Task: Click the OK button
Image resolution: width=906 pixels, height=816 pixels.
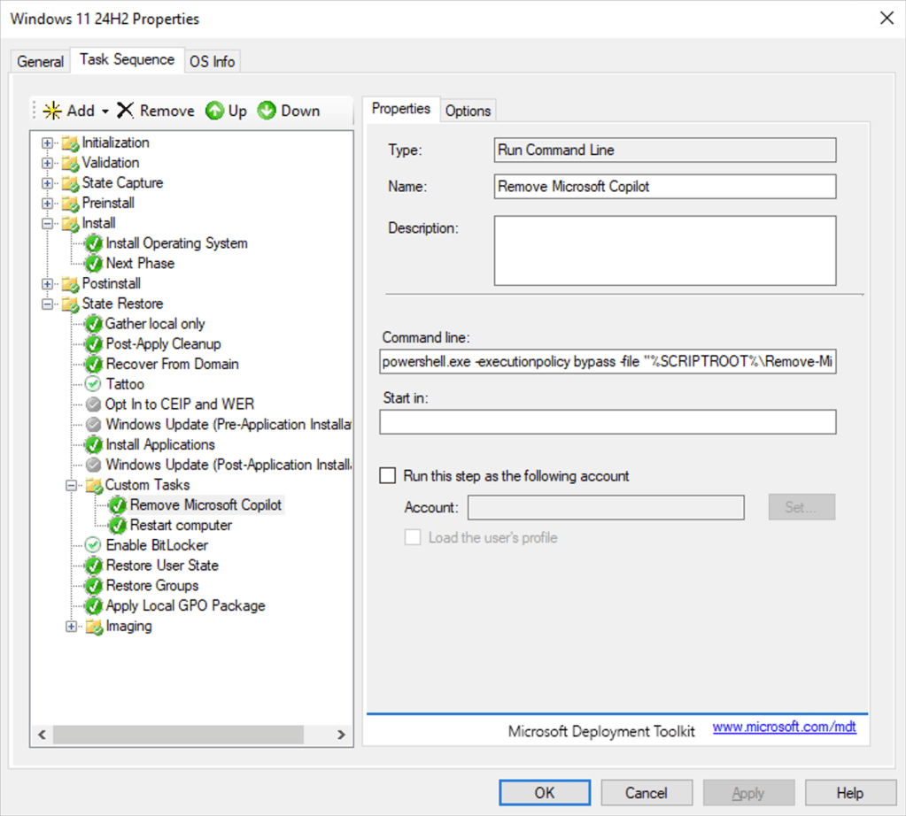Action: coord(544,792)
